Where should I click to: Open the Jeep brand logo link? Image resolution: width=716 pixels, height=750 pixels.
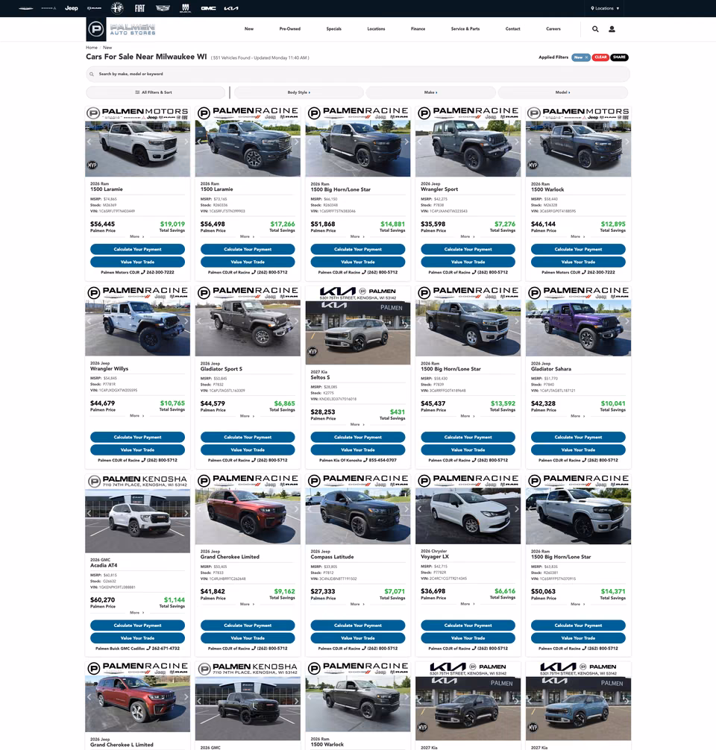tap(72, 8)
